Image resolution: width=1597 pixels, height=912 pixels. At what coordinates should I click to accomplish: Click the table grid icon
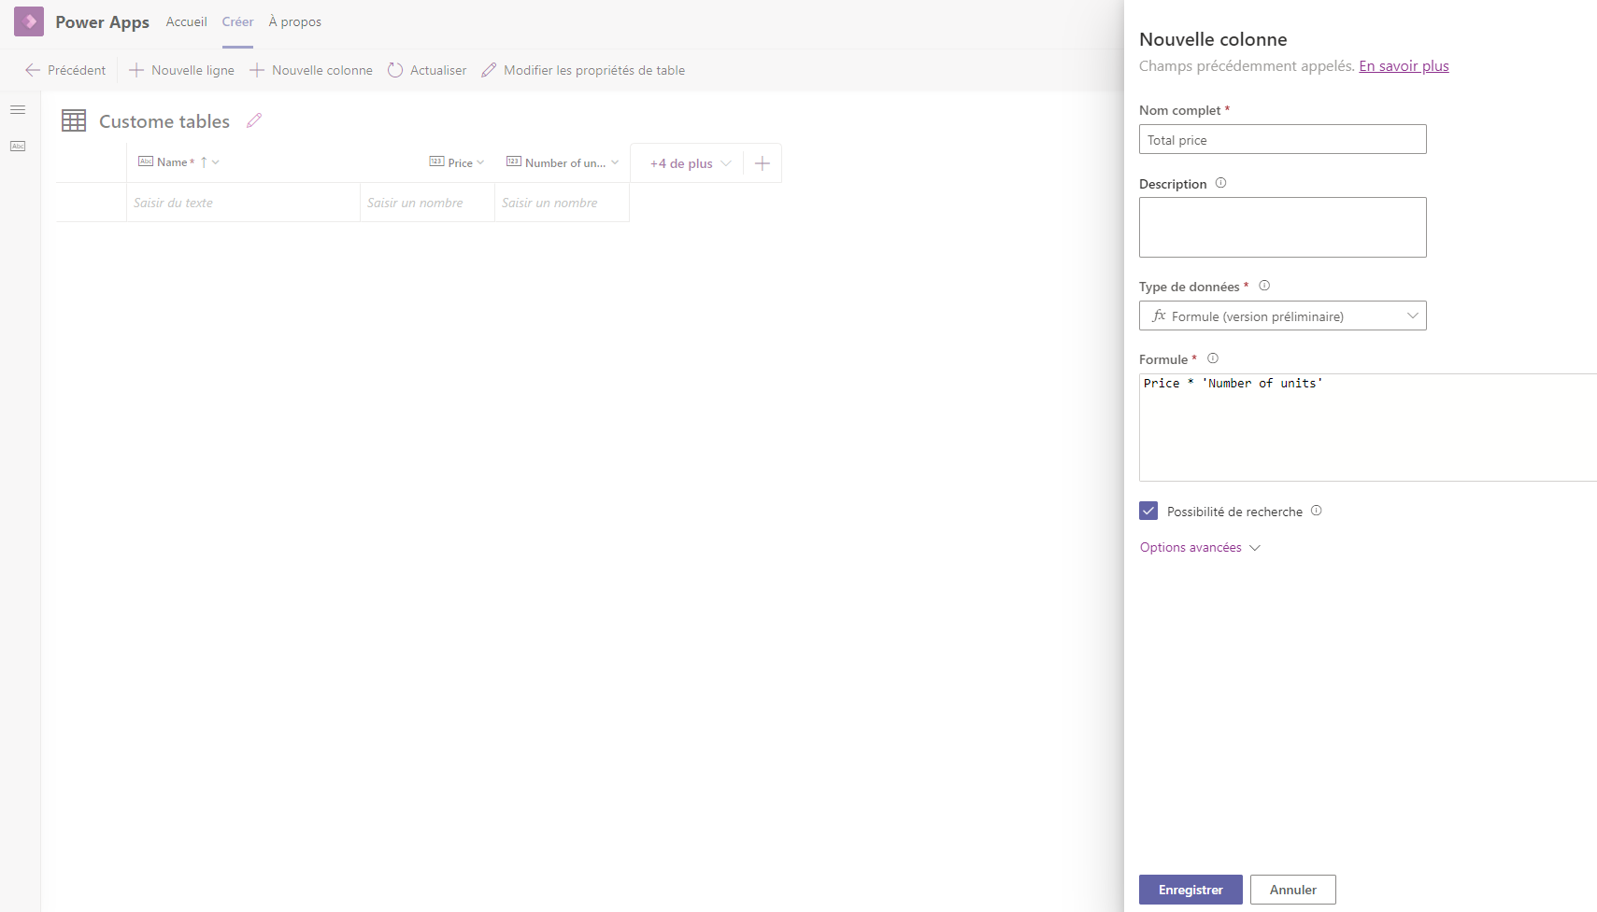(x=74, y=120)
